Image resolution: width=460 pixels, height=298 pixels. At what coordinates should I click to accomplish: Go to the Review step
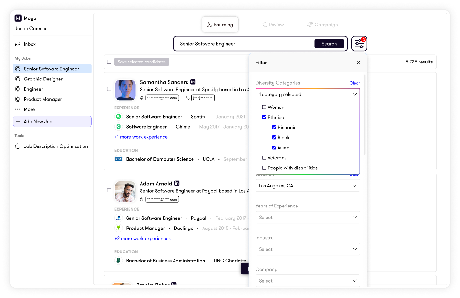273,25
